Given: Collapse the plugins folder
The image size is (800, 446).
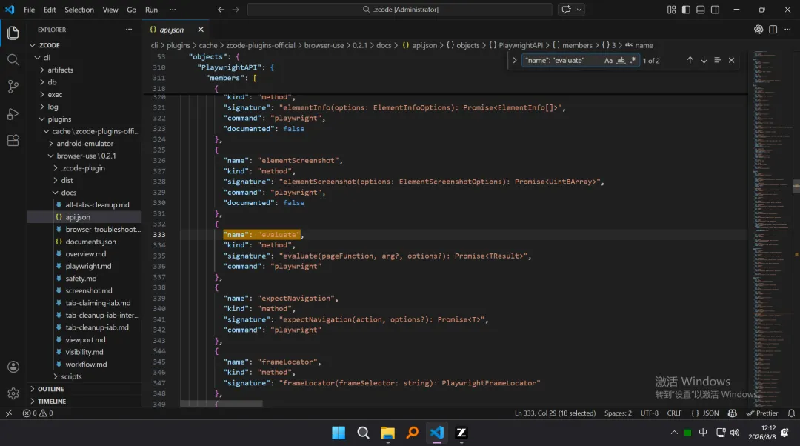Looking at the screenshot, I should 41,119.
